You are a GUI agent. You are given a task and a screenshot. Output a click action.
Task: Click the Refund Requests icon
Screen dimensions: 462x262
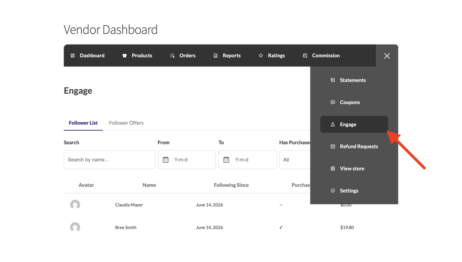(x=333, y=146)
